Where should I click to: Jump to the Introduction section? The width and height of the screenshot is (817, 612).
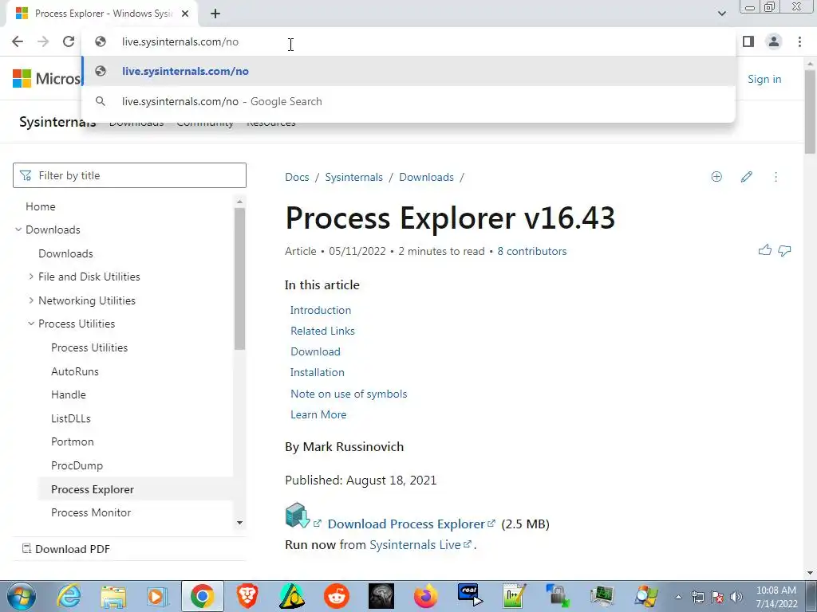pos(321,310)
